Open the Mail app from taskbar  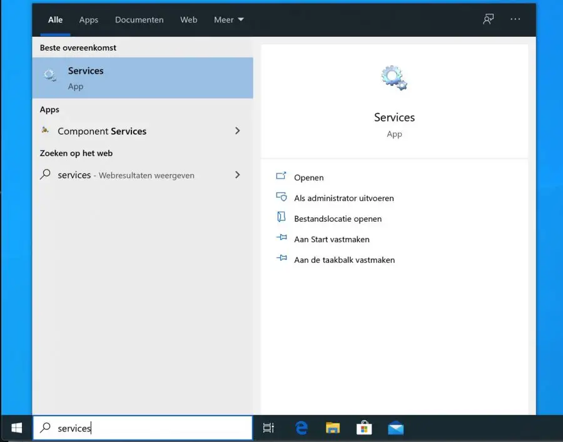pyautogui.click(x=396, y=428)
